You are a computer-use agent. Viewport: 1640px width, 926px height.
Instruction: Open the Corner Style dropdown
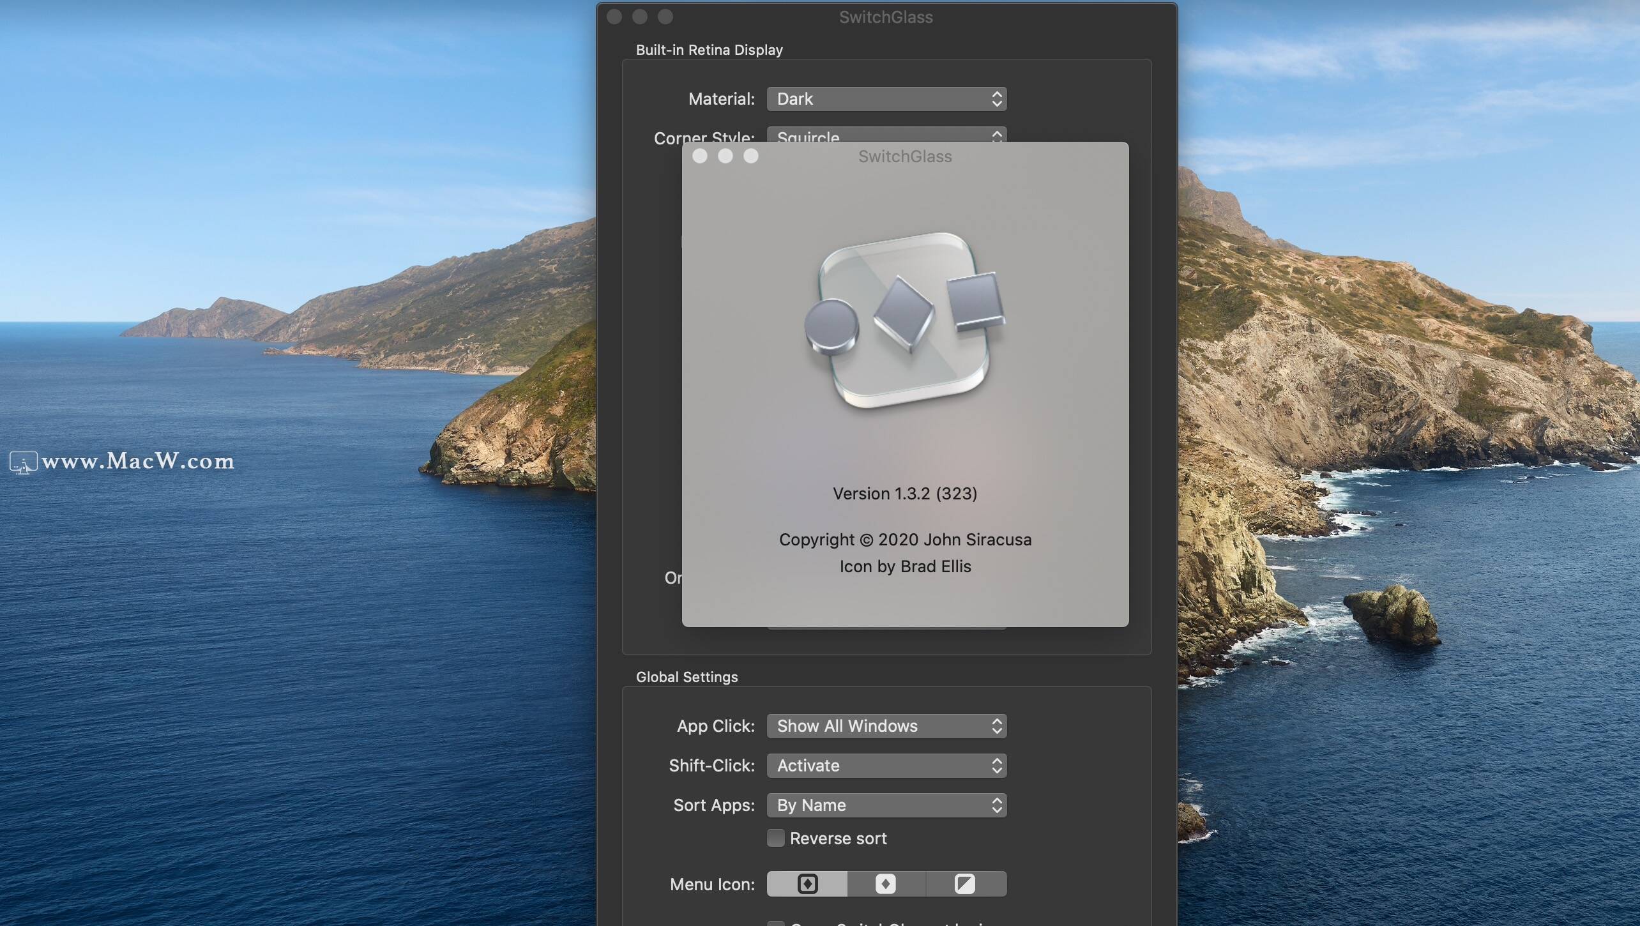(x=886, y=135)
